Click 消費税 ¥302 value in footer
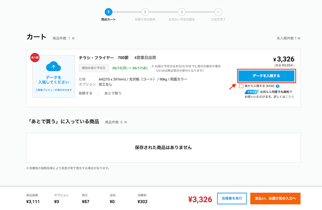This screenshot has height=210, width=322. tap(142, 201)
